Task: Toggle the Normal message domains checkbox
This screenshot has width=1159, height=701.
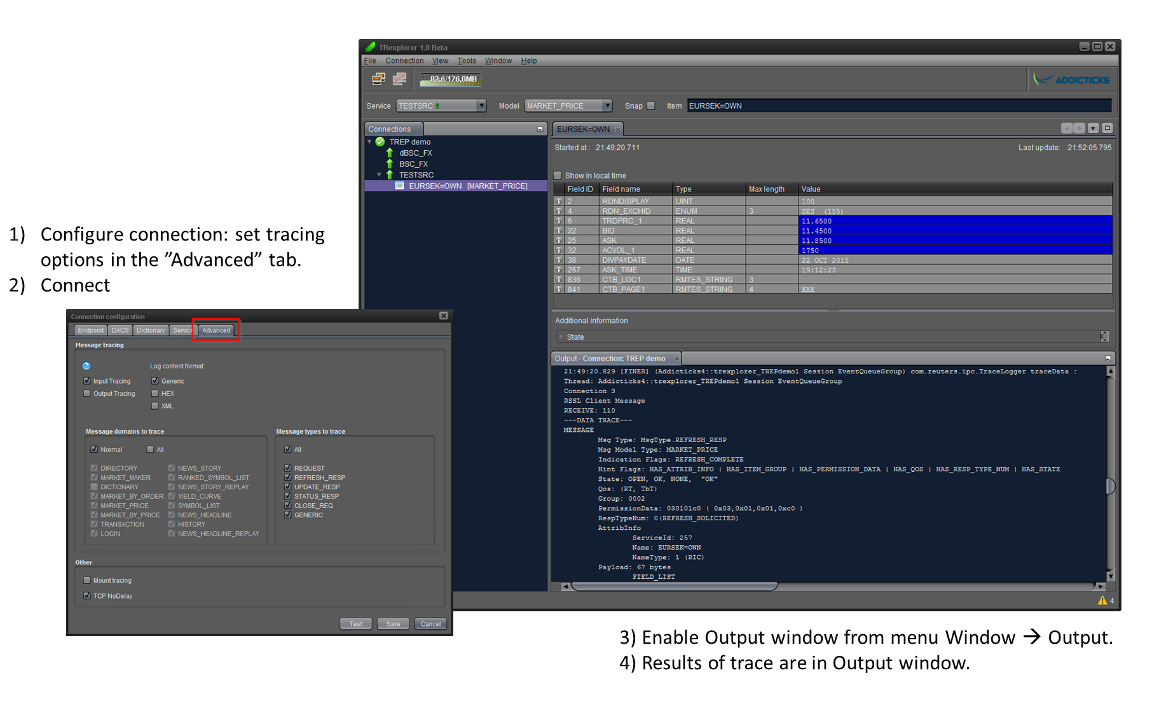Action: [94, 449]
